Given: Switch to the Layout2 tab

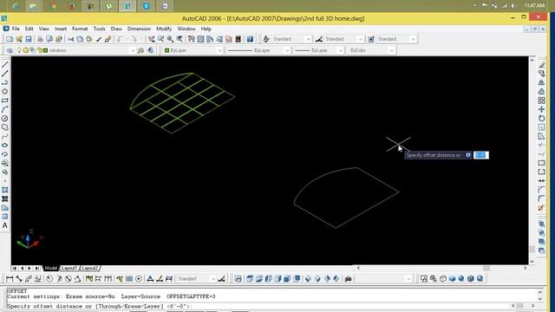Looking at the screenshot, I should (90, 268).
